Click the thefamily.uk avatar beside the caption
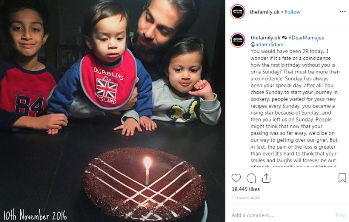The image size is (349, 222). [238, 40]
